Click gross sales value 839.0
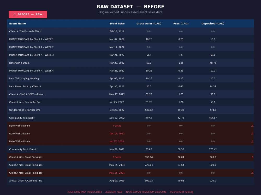Screen dimensions: 261x195 (149, 149)
